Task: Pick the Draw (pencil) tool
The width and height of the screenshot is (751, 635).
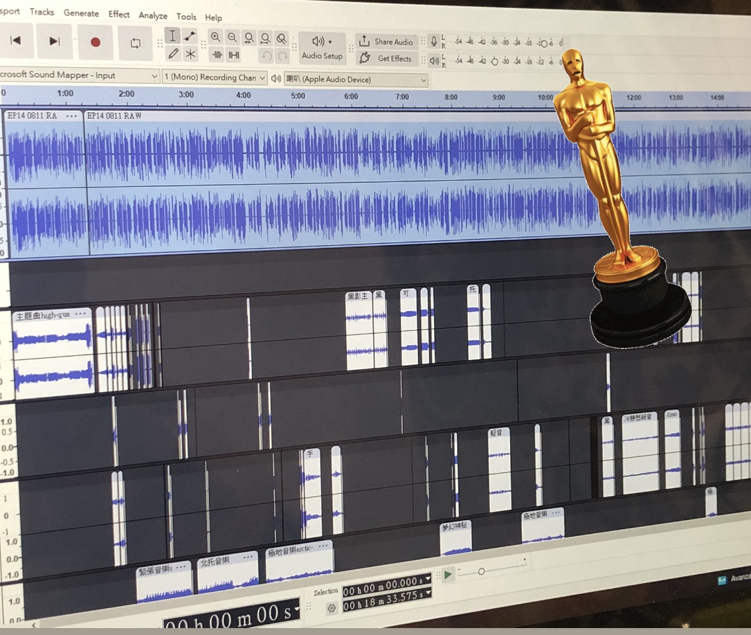Action: (172, 54)
